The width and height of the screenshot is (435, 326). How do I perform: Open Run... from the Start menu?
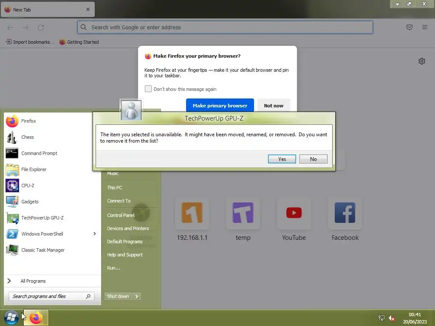(x=114, y=268)
